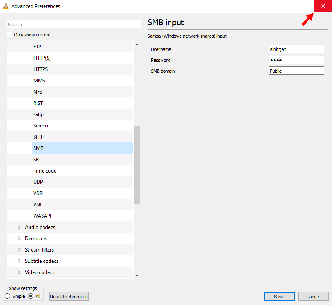Screen dimensions: 332x305
Task: Select the highlighted SMB tree item
Action: [x=83, y=148]
